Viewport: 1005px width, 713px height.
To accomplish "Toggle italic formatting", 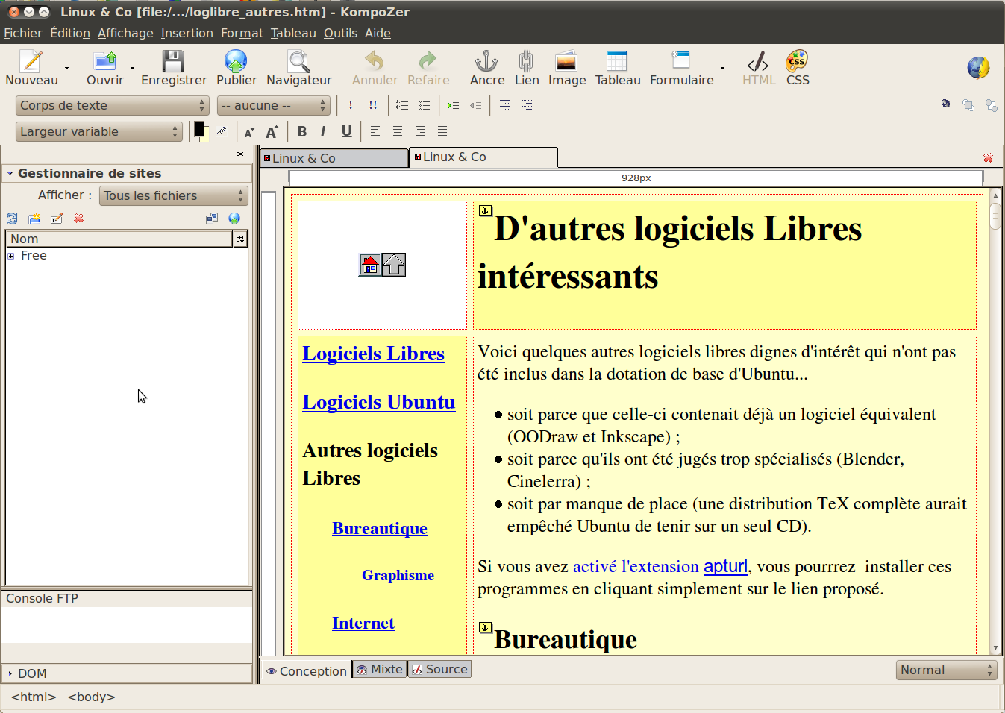I will (323, 131).
